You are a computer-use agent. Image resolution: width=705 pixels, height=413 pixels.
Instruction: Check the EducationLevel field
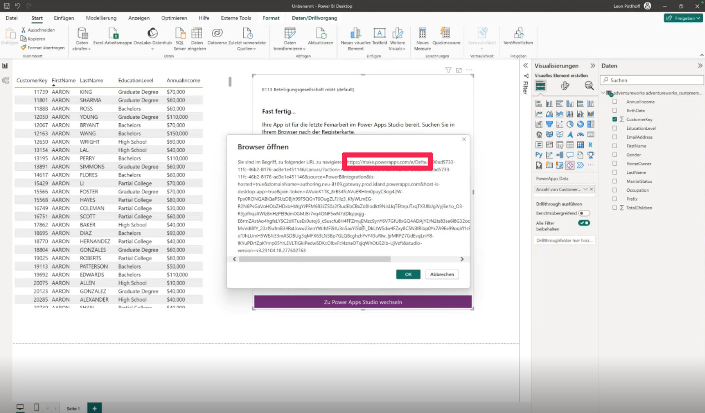[x=615, y=128]
